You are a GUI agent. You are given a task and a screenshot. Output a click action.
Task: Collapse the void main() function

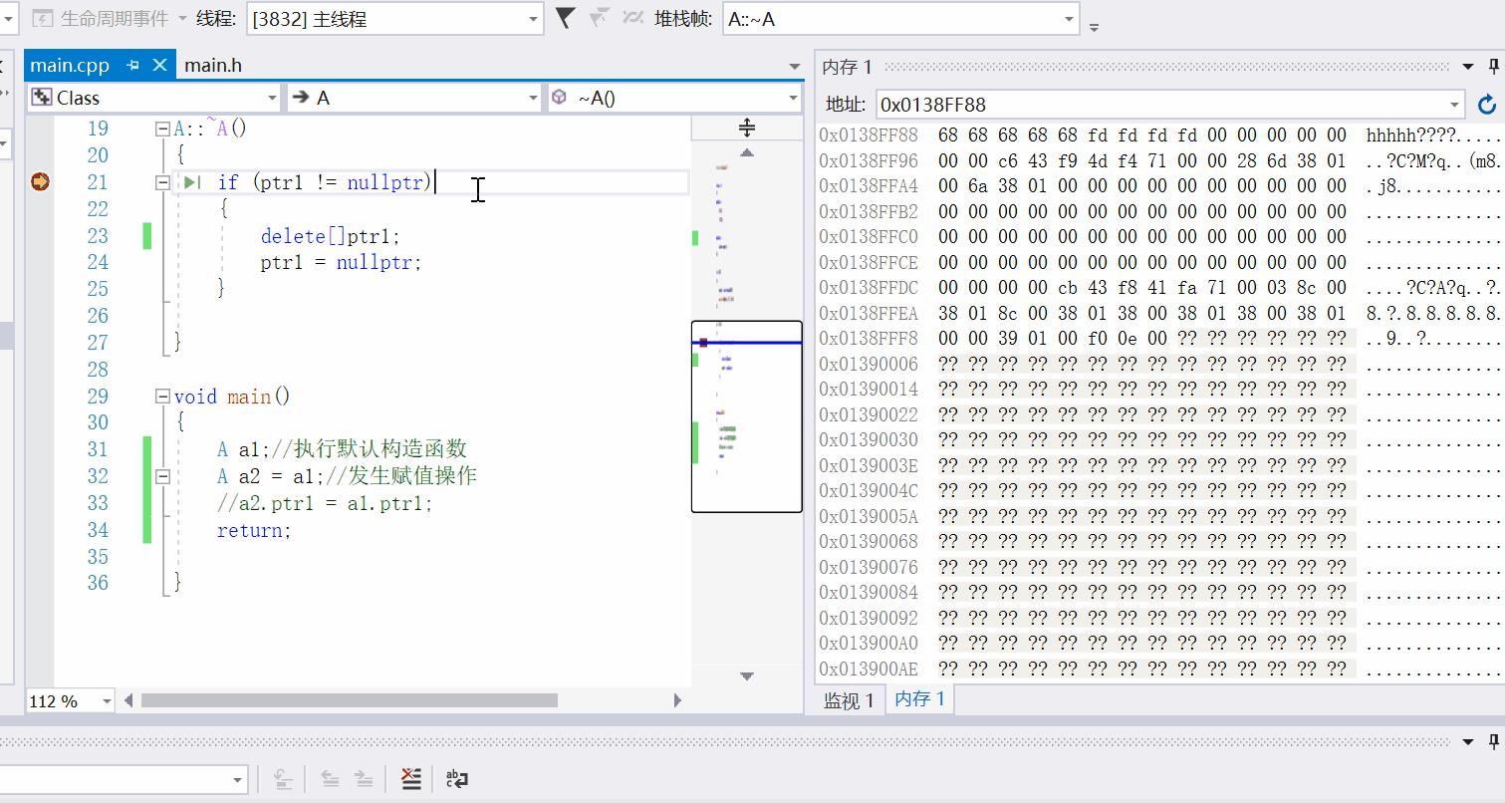click(162, 397)
